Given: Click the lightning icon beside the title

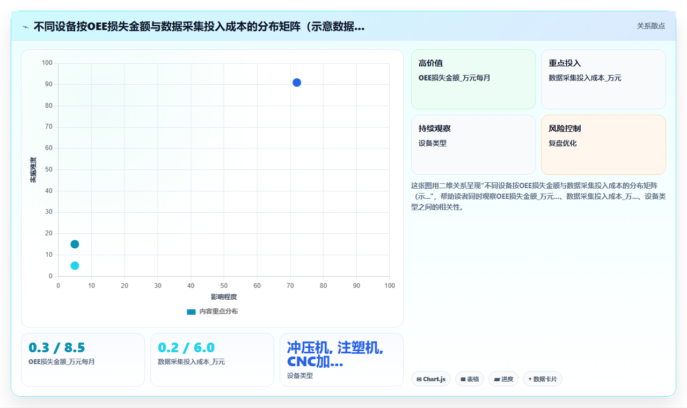Looking at the screenshot, I should coord(25,26).
